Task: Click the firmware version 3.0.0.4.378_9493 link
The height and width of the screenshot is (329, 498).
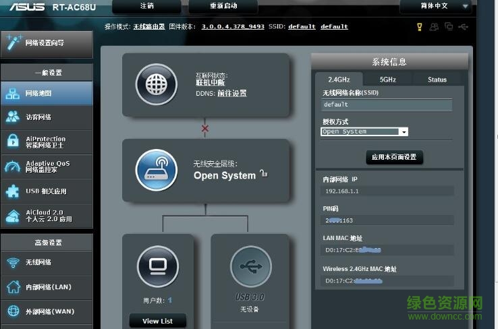Action: click(233, 27)
